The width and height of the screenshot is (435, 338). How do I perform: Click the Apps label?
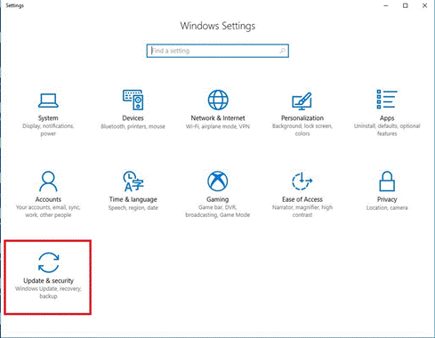pyautogui.click(x=387, y=118)
